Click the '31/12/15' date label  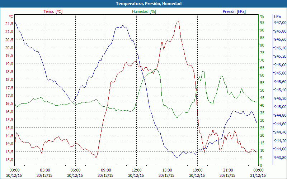258,175
